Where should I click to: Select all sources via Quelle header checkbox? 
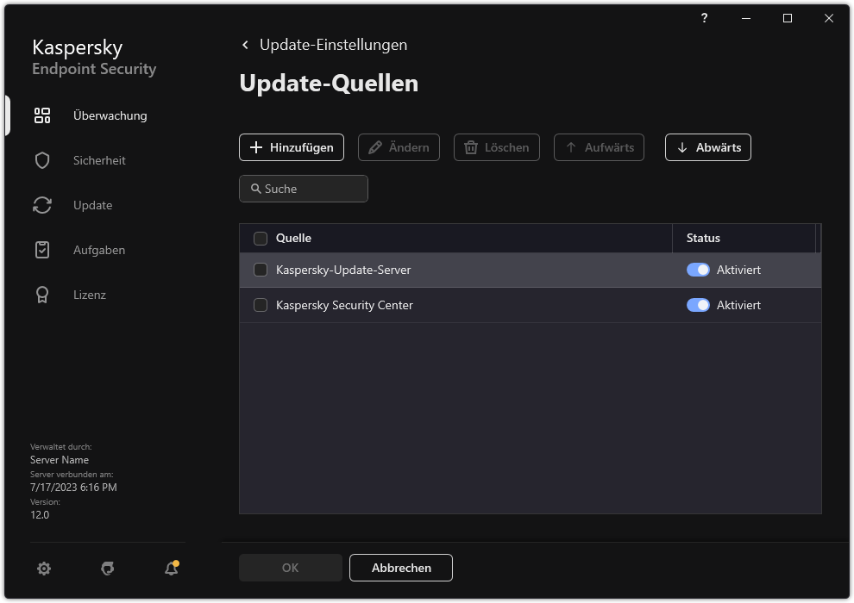261,238
